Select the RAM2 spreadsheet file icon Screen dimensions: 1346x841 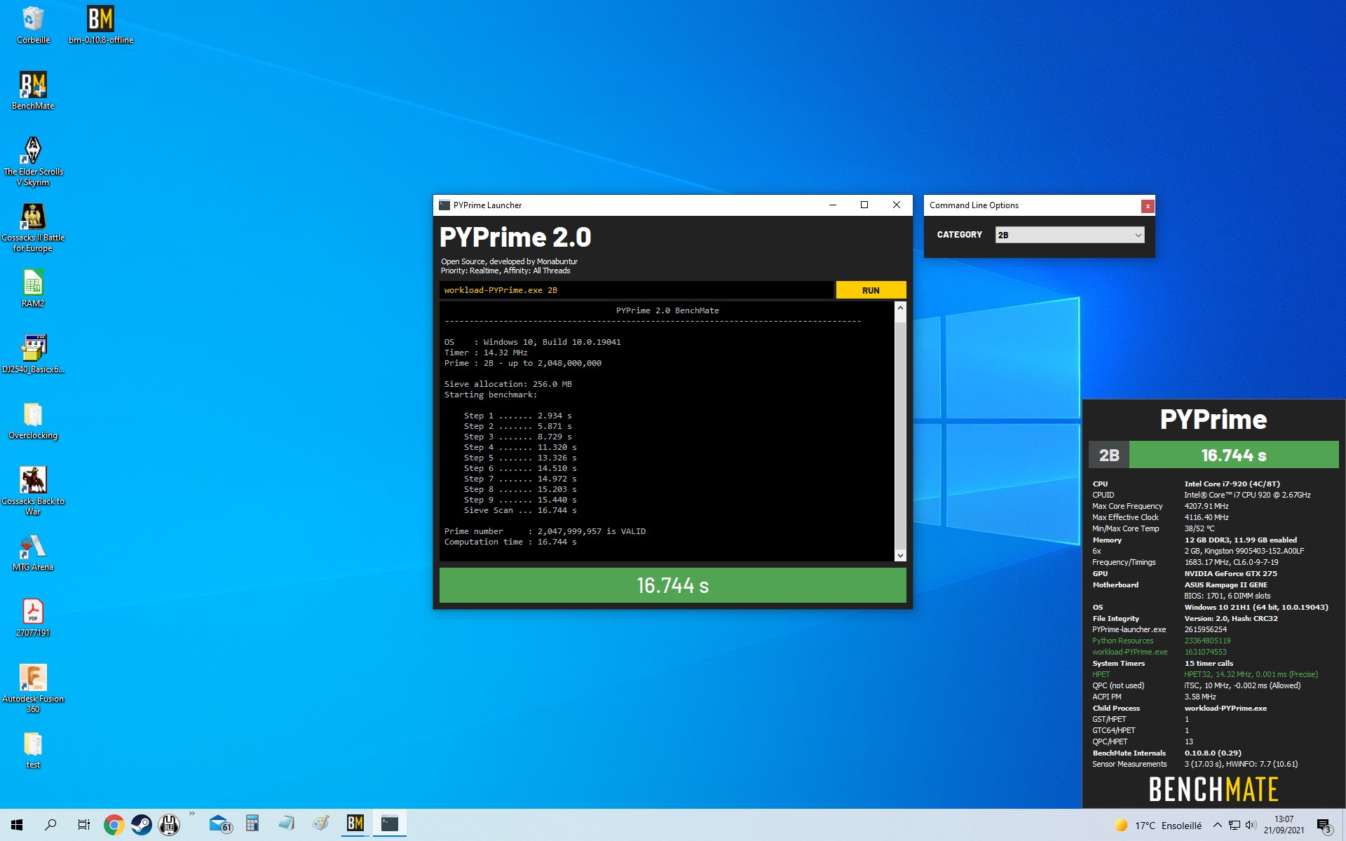33,289
